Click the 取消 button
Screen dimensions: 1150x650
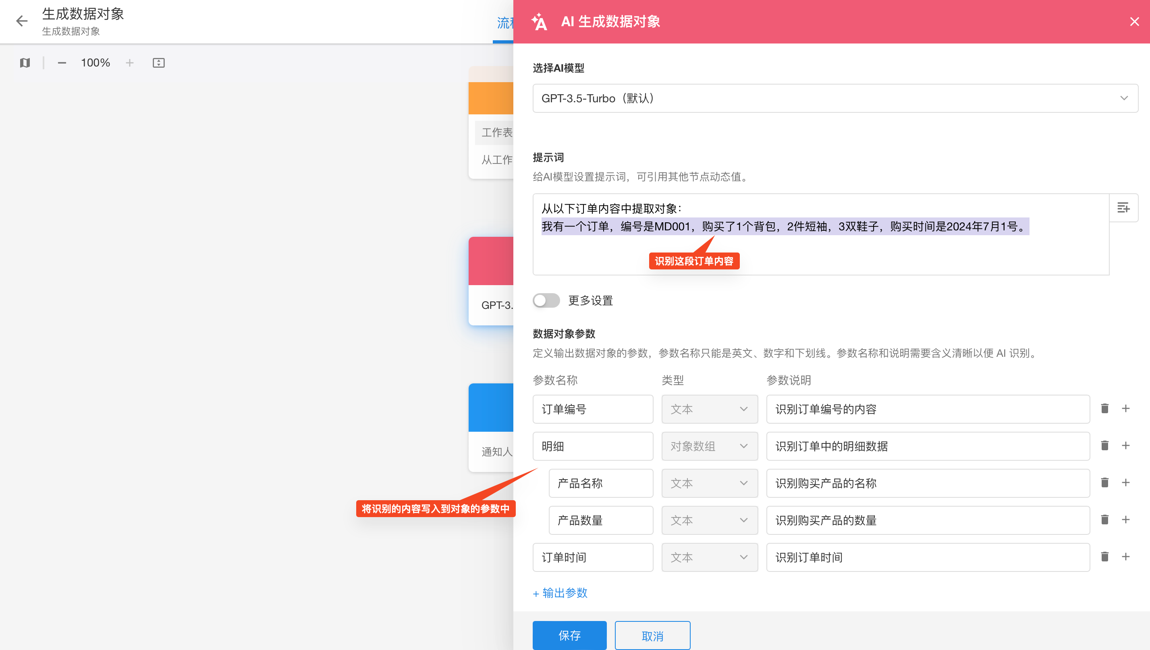(652, 636)
